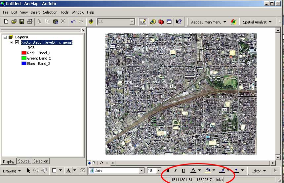Screen dimensions: 284x183
Task: Click the Save map icon
Action: (x=21, y=22)
